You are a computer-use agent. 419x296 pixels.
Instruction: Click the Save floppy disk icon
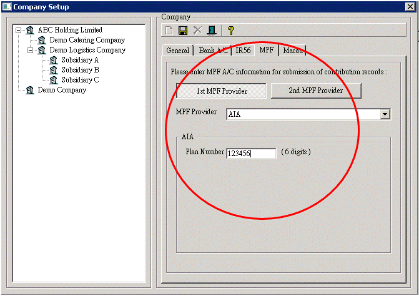tap(183, 31)
